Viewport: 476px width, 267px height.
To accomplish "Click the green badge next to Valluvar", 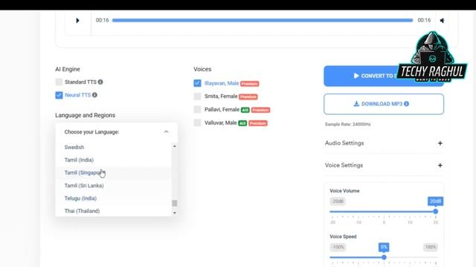I will click(x=242, y=123).
